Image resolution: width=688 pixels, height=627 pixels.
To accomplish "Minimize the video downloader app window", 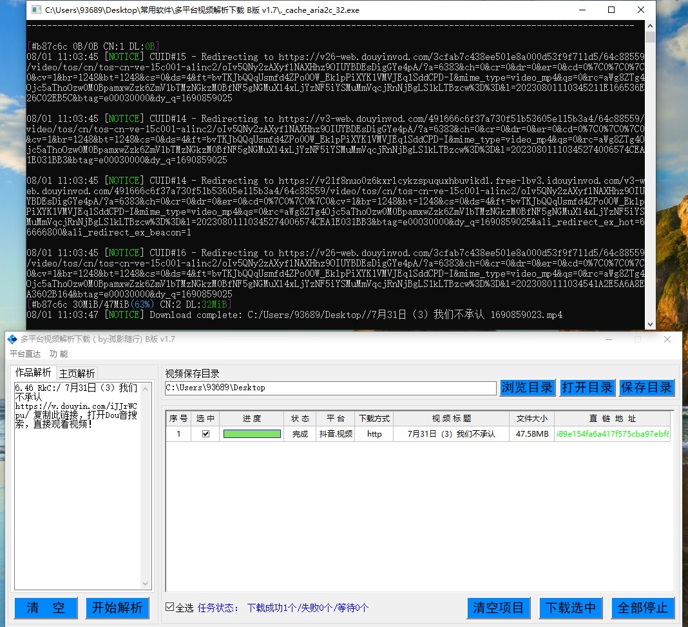I will click(608, 339).
